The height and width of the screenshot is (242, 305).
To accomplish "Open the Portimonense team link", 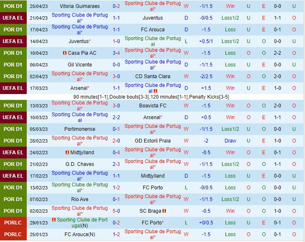I will coord(79,129).
